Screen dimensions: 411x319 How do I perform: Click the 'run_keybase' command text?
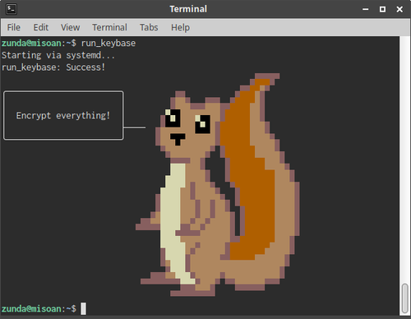tap(109, 44)
